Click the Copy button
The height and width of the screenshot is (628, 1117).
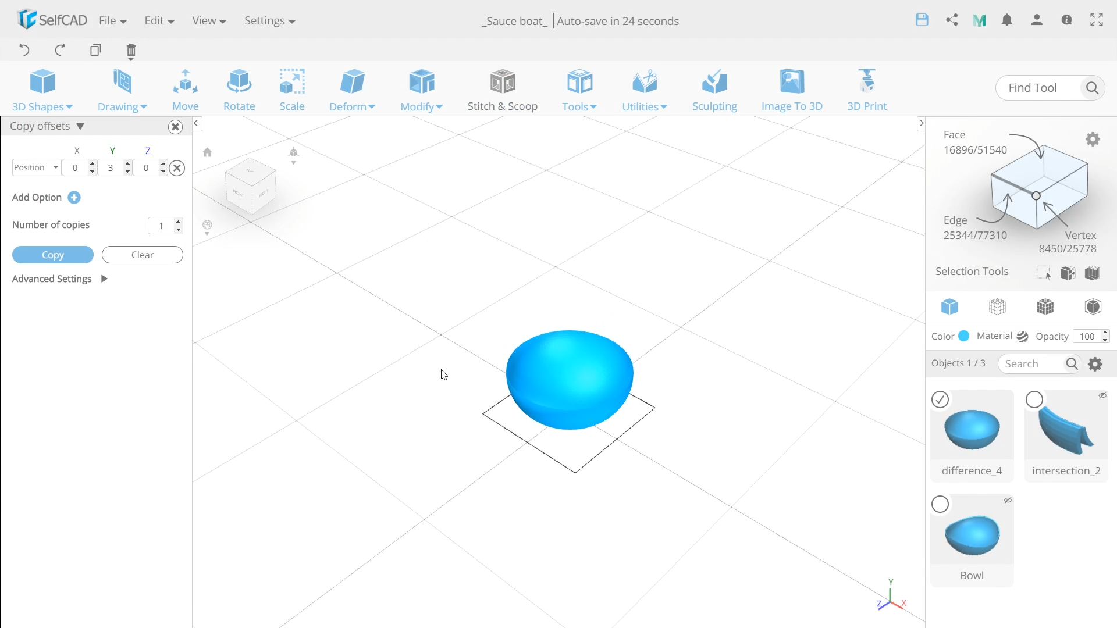(53, 255)
